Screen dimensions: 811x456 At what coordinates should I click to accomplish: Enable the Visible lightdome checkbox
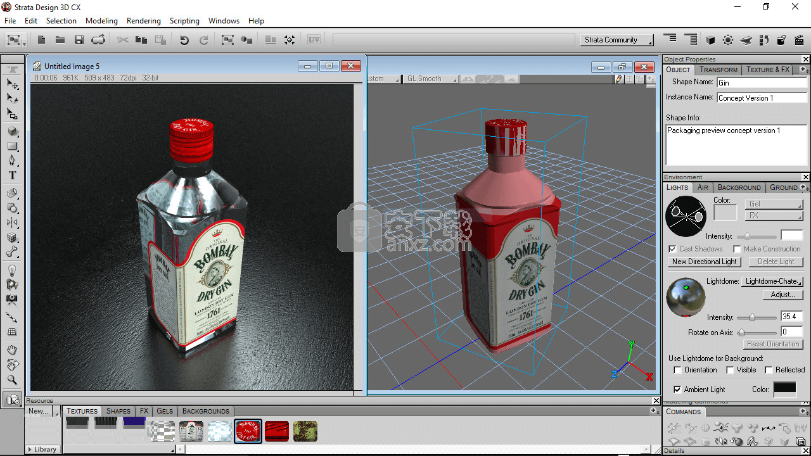[x=730, y=370]
